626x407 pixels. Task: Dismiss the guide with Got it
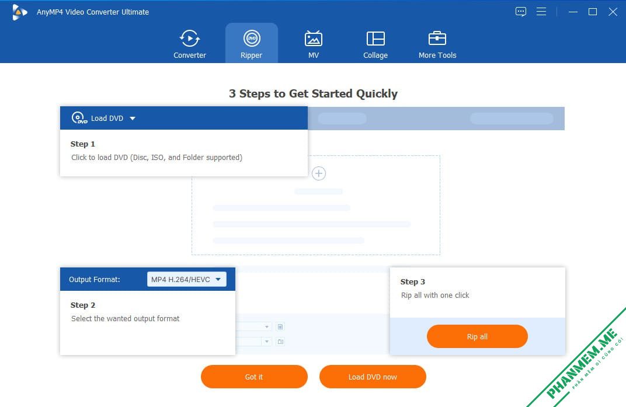pyautogui.click(x=254, y=377)
